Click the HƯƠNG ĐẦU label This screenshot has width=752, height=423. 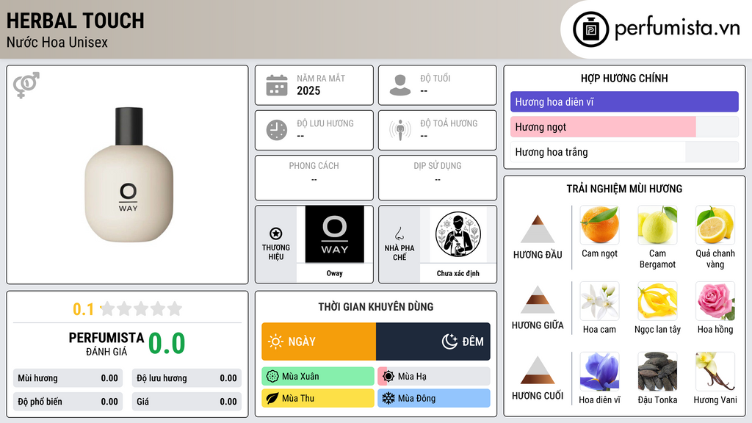538,255
